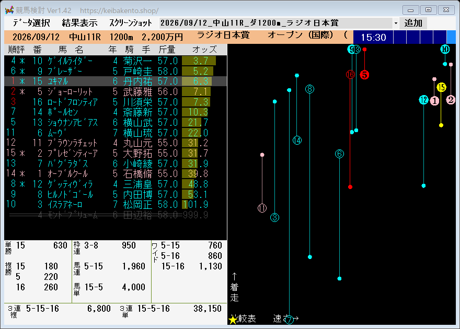460x329 pixels.
Task: Click the オッズ column header
Action: pyautogui.click(x=204, y=49)
